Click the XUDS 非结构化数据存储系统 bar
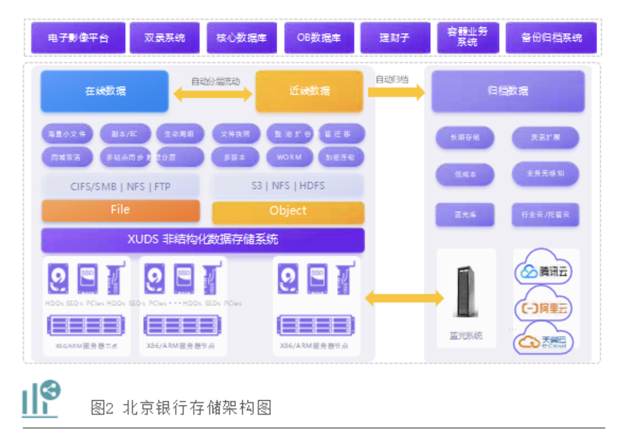Image resolution: width=630 pixels, height=445 pixels. point(203,240)
